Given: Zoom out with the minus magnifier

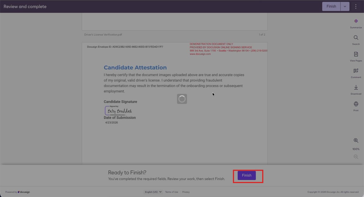Looking at the screenshot, I should [x=356, y=157].
